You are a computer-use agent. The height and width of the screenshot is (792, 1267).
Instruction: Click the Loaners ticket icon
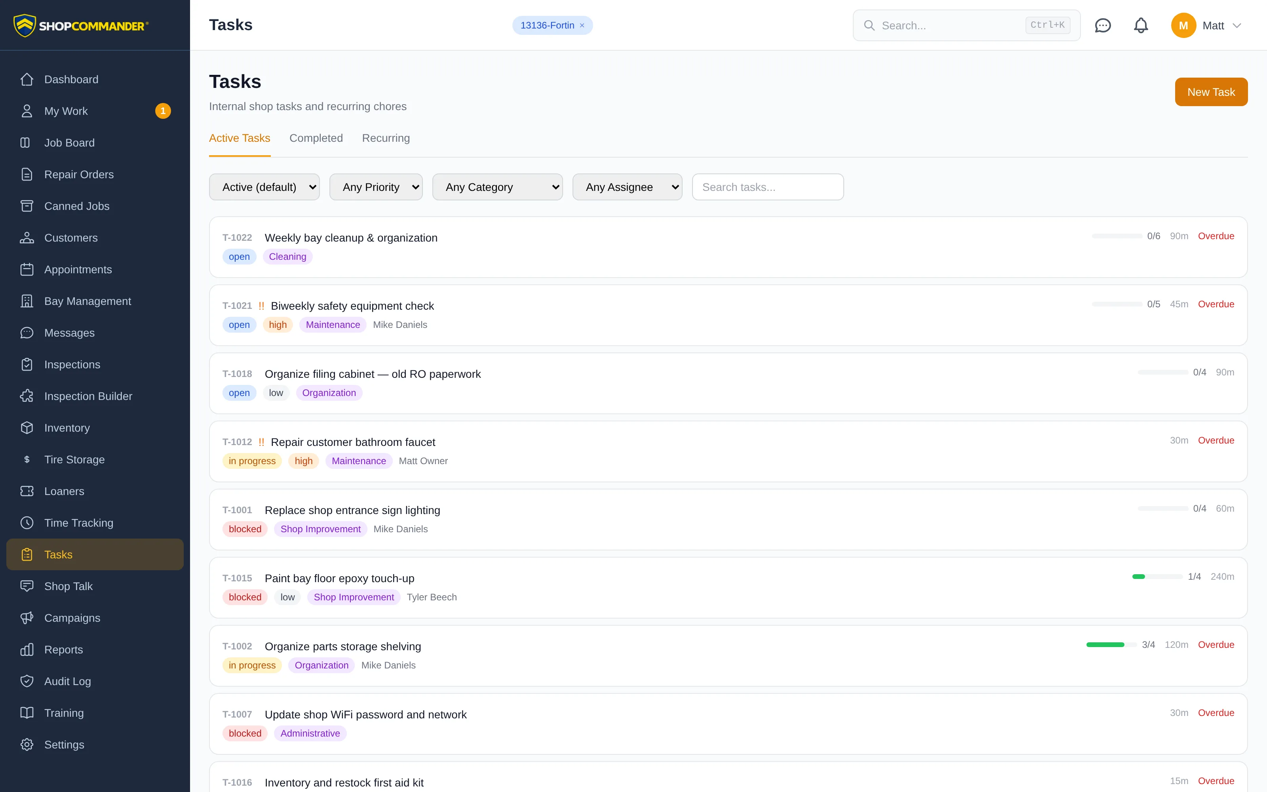coord(27,491)
